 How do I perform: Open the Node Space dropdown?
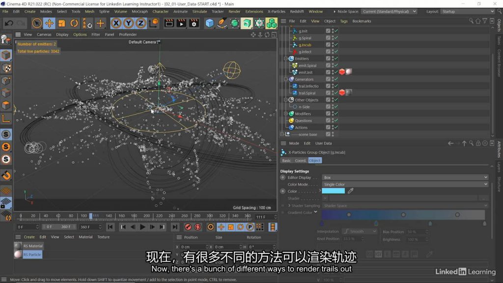pos(389,11)
